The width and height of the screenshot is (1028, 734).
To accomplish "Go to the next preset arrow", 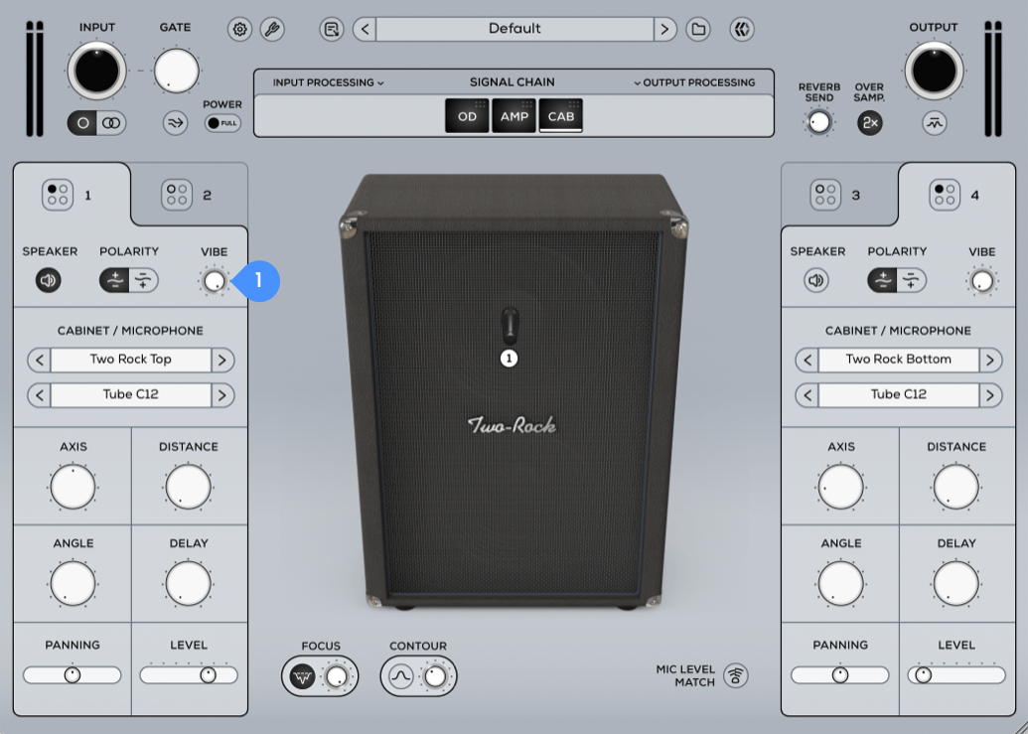I will [664, 30].
